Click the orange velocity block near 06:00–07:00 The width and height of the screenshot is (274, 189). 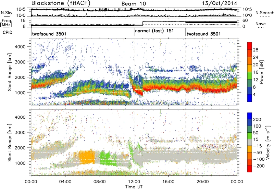click(x=87, y=157)
